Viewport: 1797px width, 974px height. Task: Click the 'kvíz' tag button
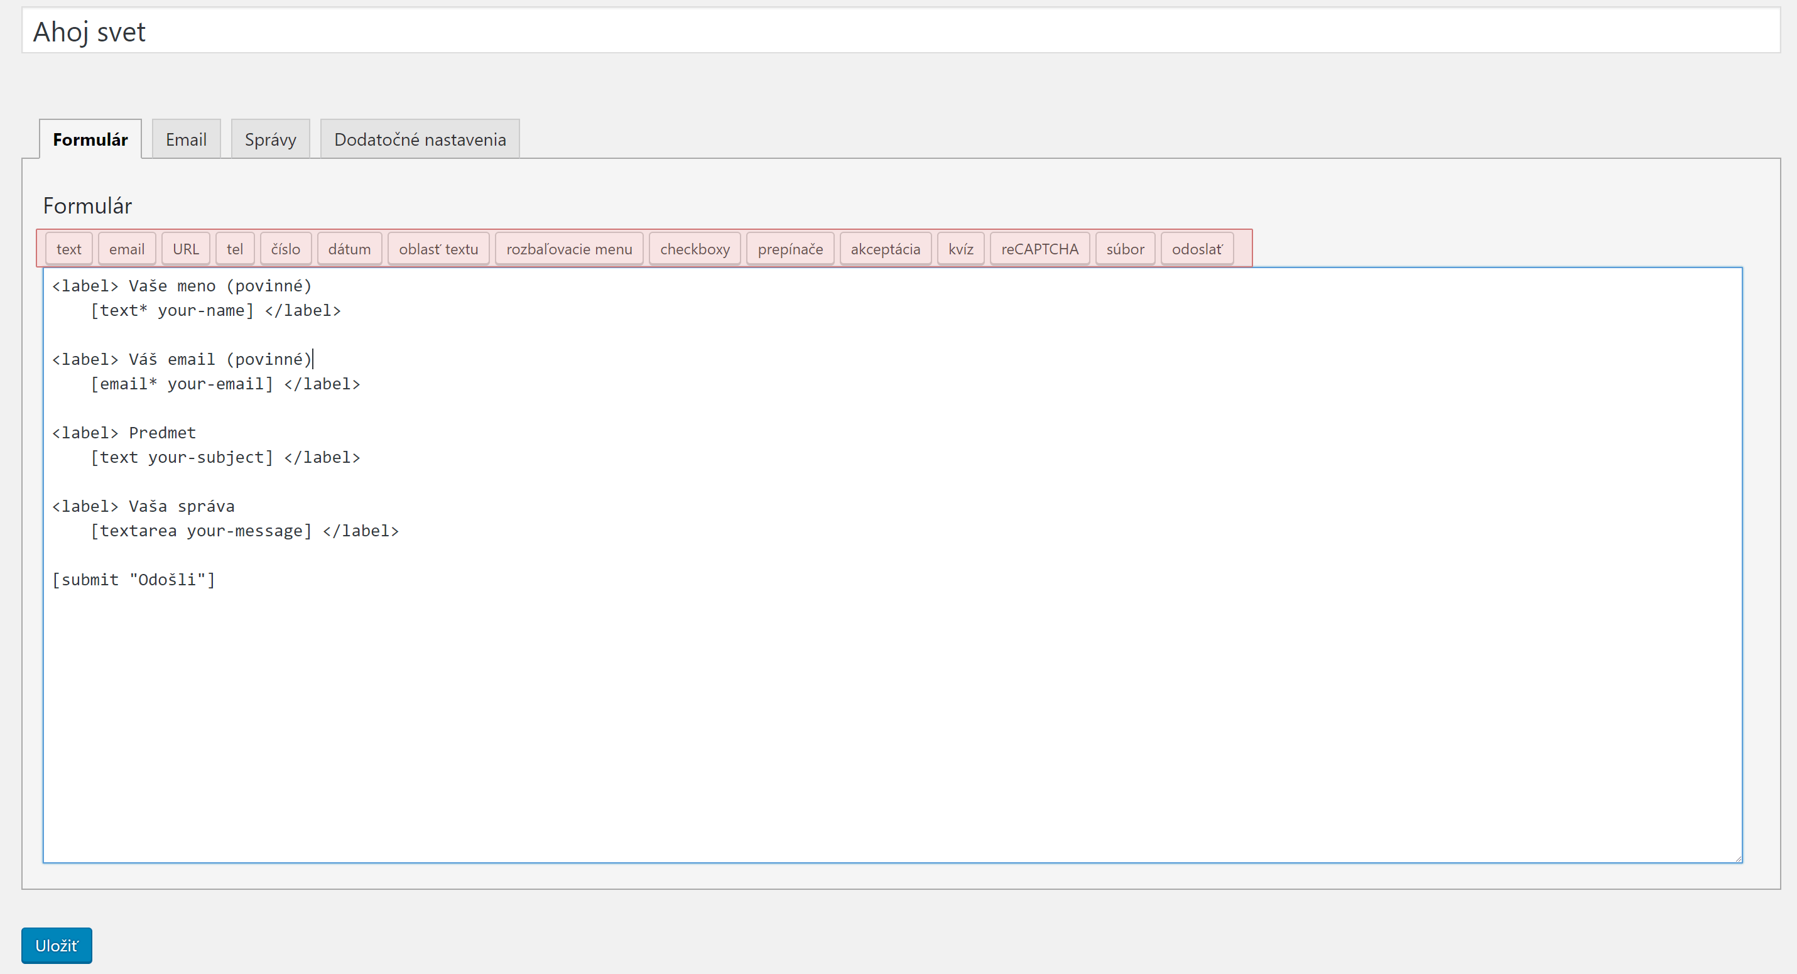(x=960, y=249)
